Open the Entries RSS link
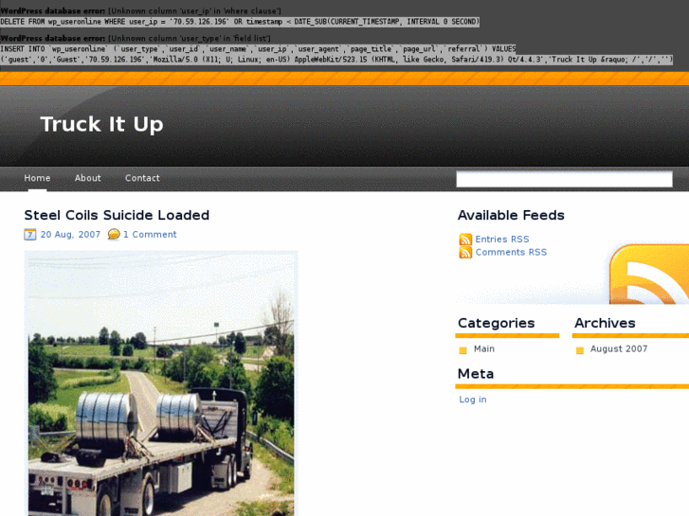This screenshot has height=516, width=689. coord(502,240)
